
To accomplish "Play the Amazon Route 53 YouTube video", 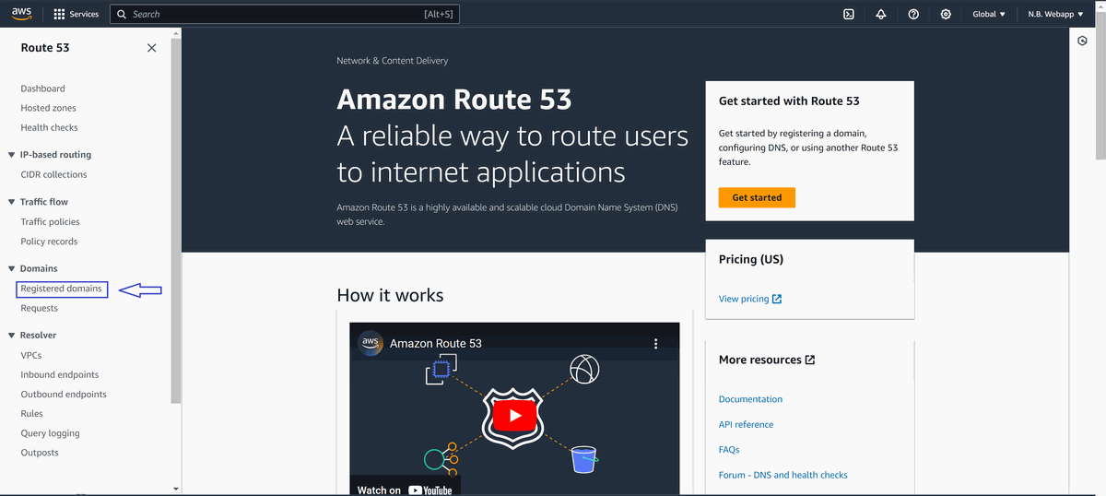I will 514,415.
